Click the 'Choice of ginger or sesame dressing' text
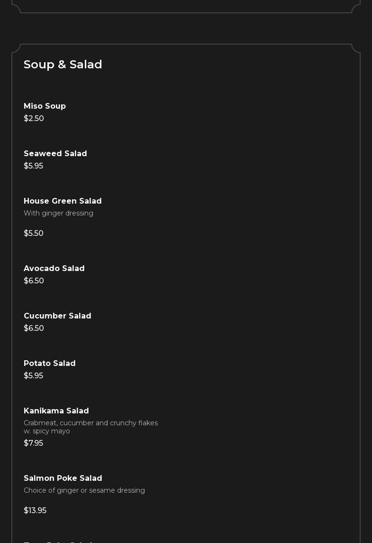 tap(84, 491)
